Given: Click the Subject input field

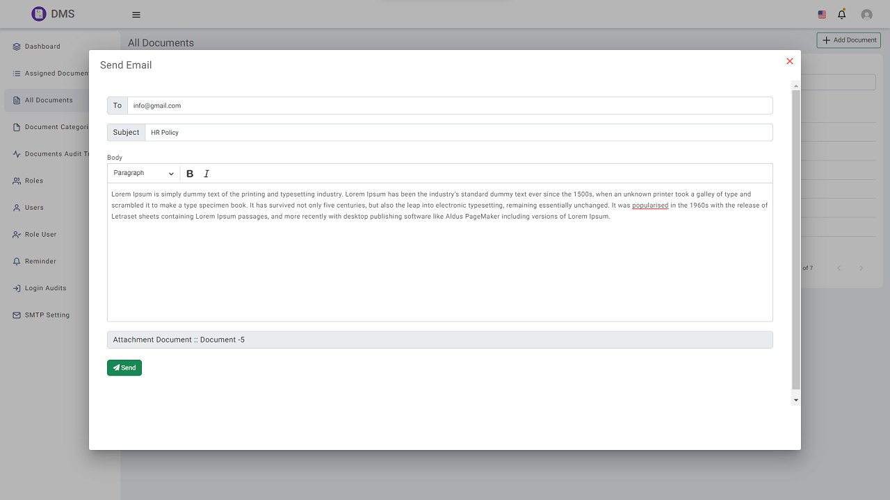Looking at the screenshot, I should coord(458,133).
